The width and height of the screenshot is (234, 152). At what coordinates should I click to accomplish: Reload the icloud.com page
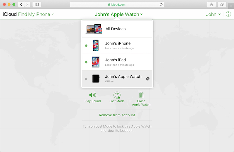(161, 4)
